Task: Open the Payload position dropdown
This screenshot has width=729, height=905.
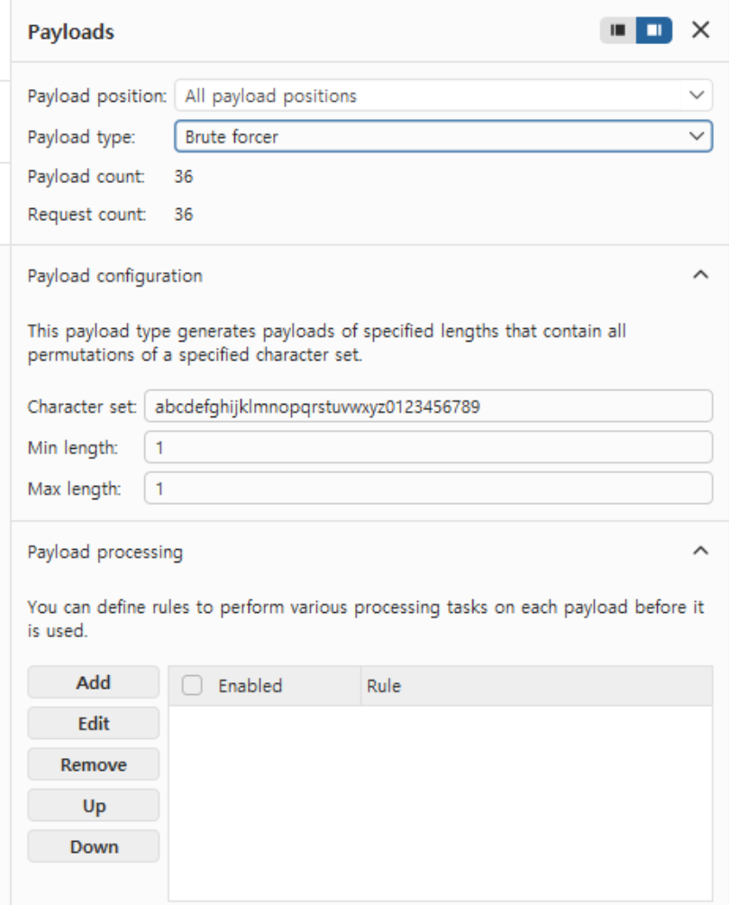Action: click(443, 96)
